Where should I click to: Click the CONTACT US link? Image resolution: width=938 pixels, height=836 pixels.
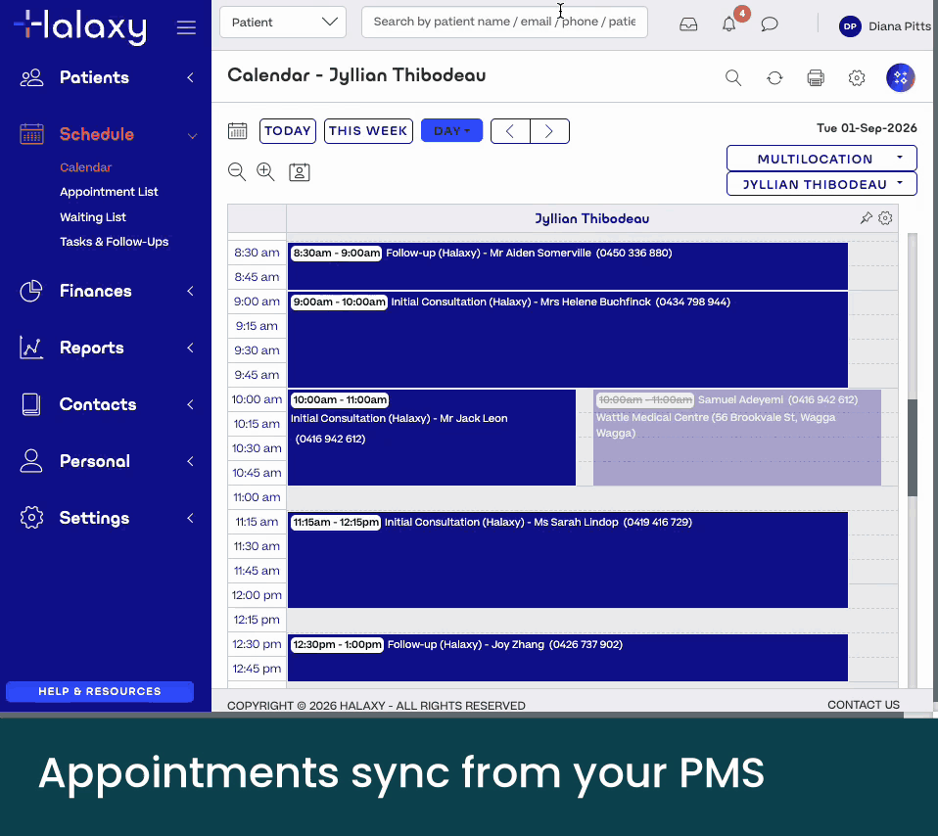(x=864, y=705)
